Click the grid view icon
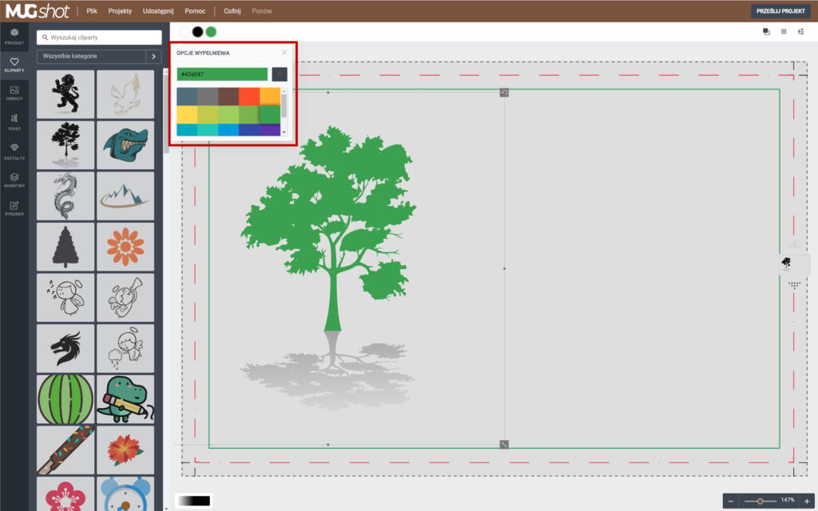This screenshot has width=818, height=511. click(784, 32)
